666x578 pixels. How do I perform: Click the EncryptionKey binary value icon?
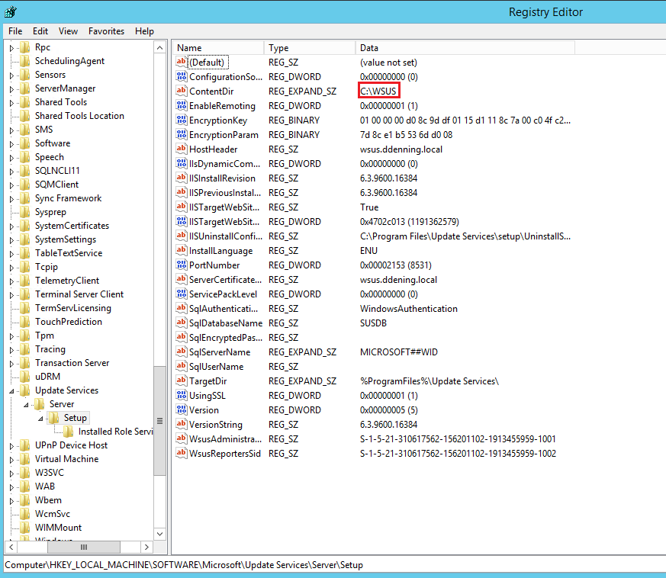coord(182,120)
